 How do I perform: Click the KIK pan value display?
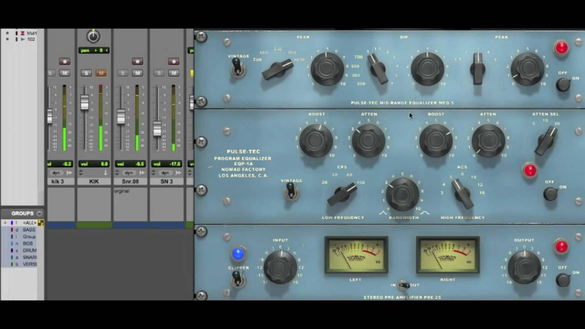click(x=94, y=50)
